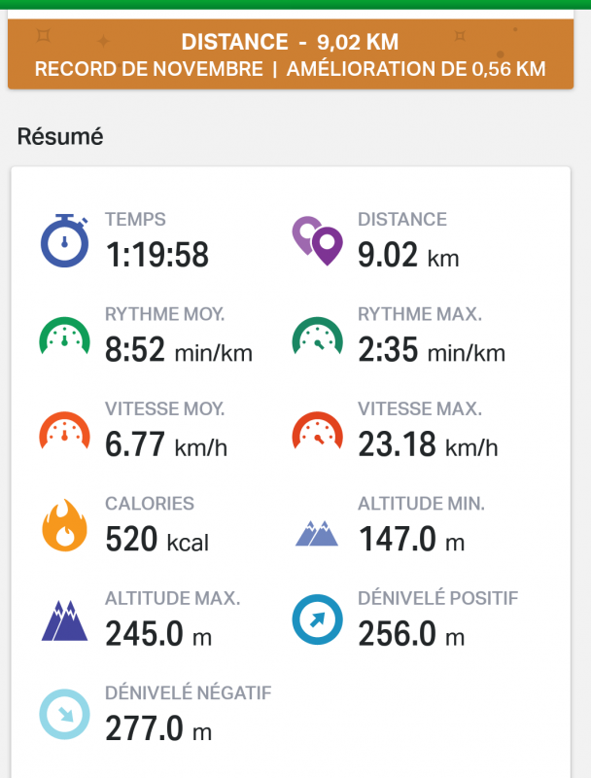This screenshot has height=778, width=591.
Task: Tap green gauge icon for Rythme Moy.
Action: (x=64, y=336)
